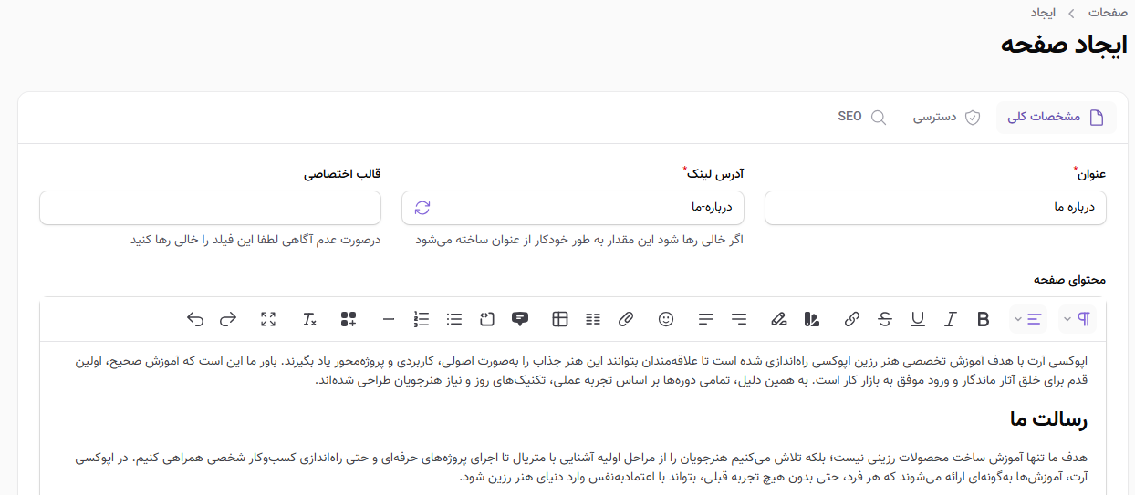This screenshot has height=495, width=1135.
Task: Click the undo arrow in editor toolbar
Action: coord(195,319)
